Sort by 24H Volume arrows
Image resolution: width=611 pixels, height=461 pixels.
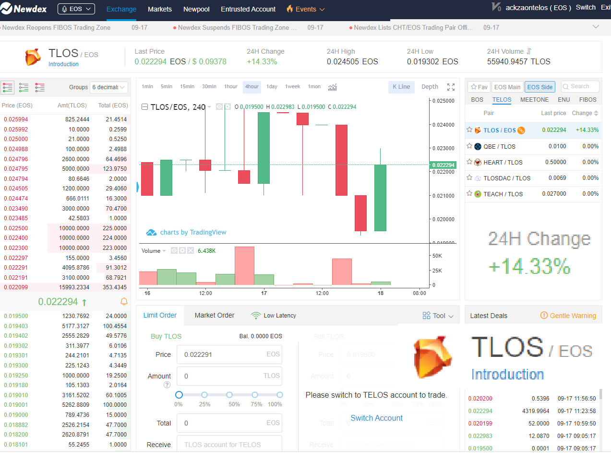pos(529,51)
